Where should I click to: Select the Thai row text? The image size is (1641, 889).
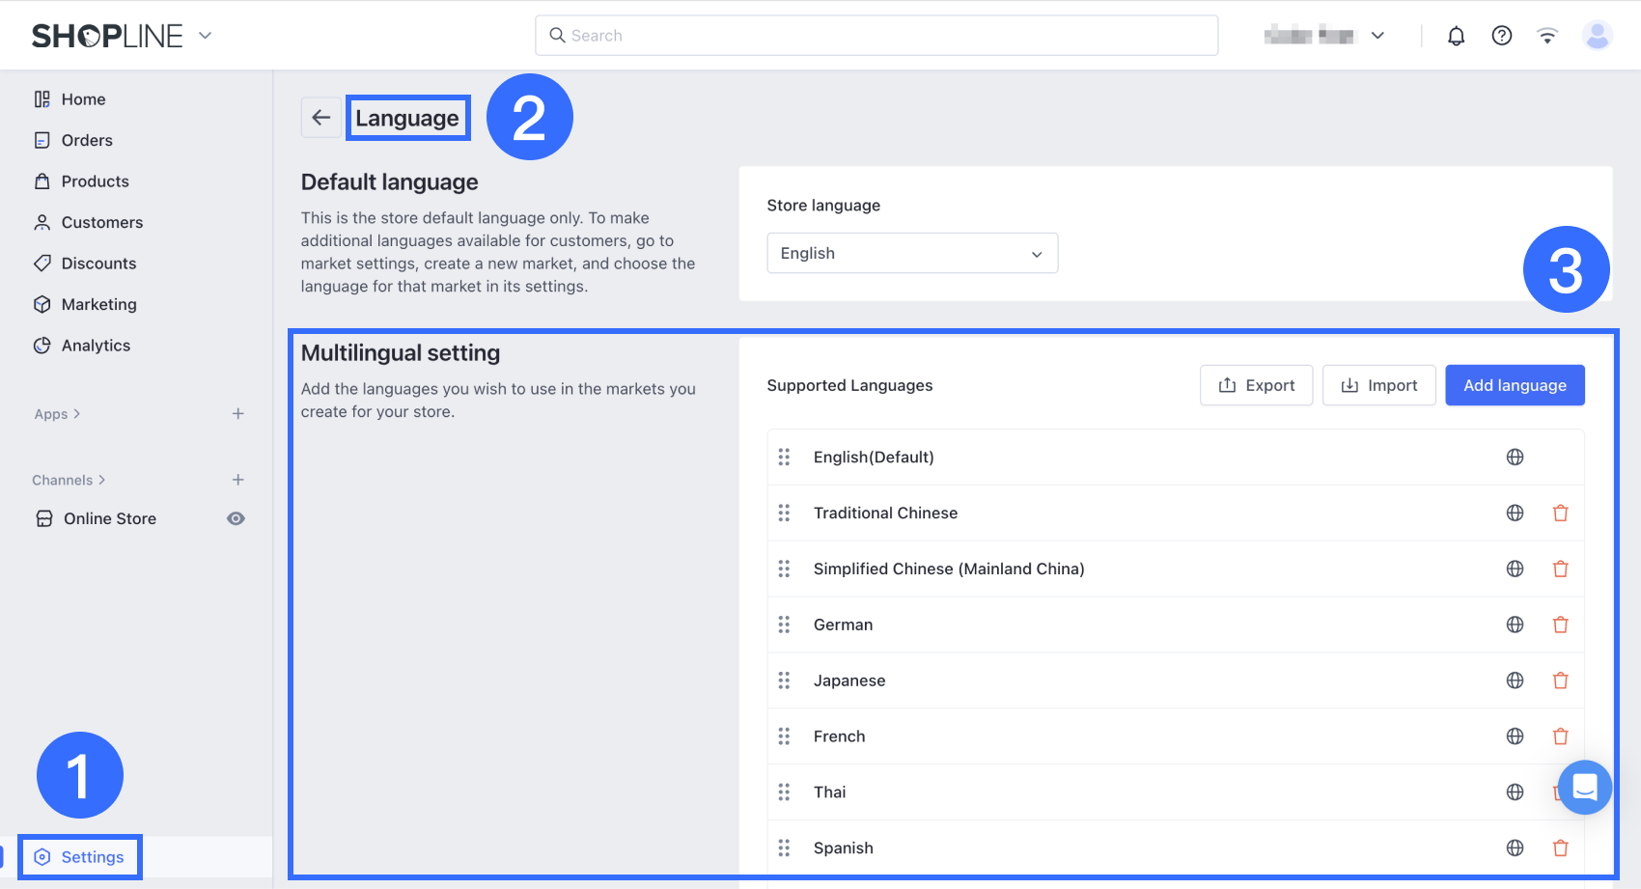point(829,792)
